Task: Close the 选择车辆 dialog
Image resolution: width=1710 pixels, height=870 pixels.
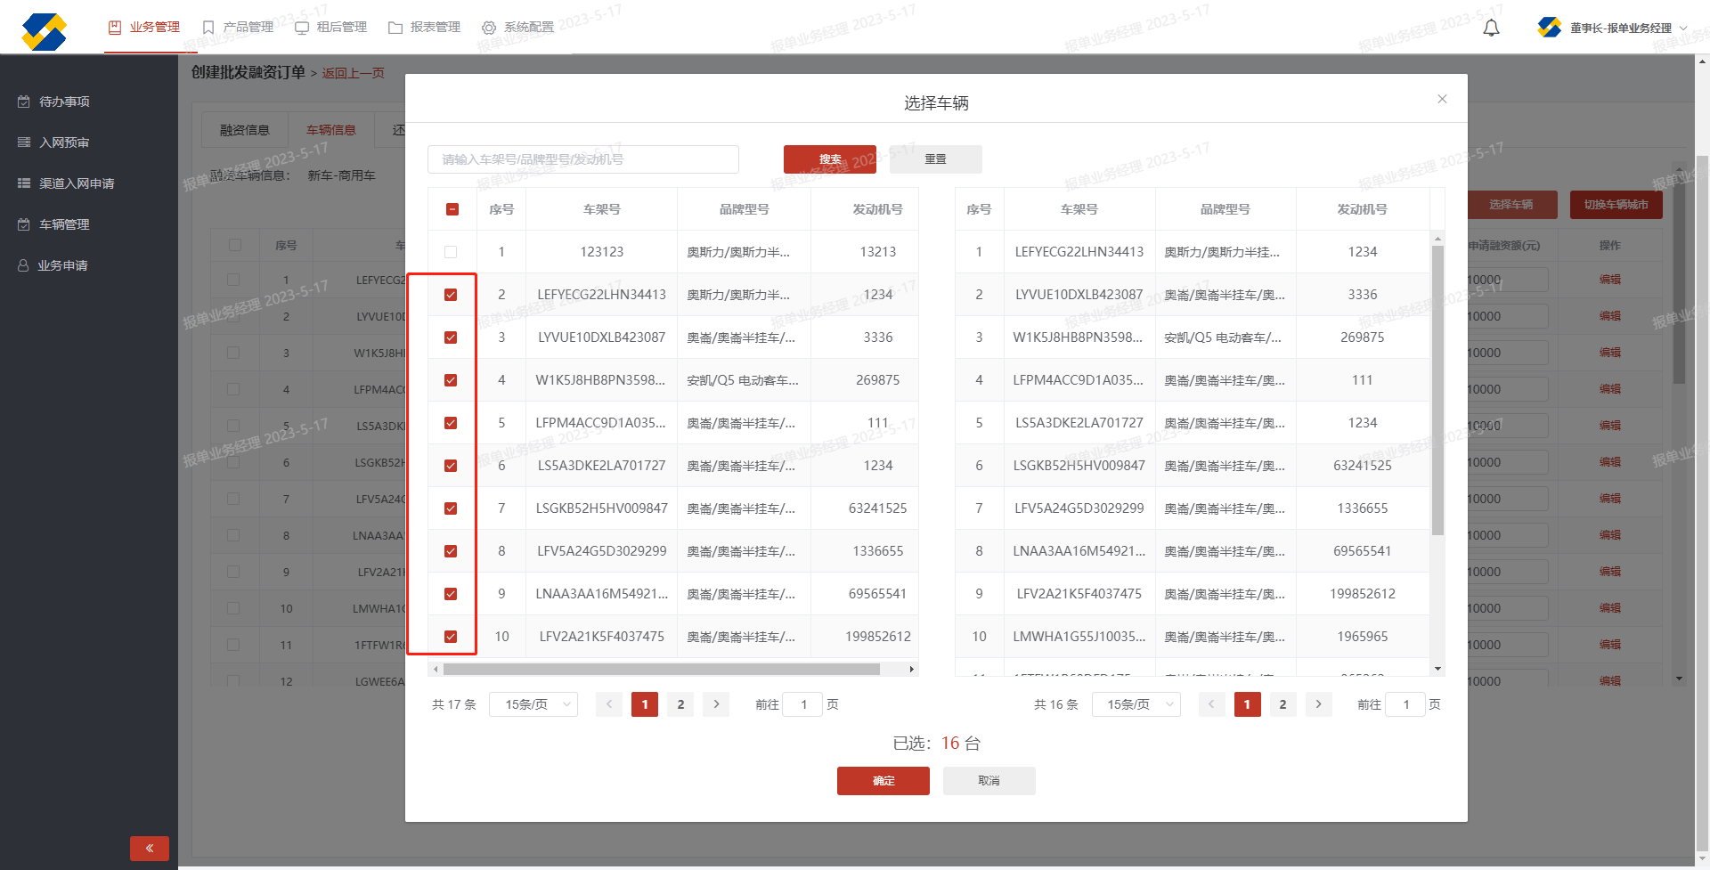Action: (1442, 99)
